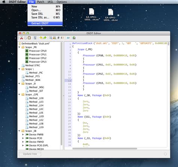Collapse the Scope \ disclosure triangle
This screenshot has width=178, height=167.
(20, 69)
